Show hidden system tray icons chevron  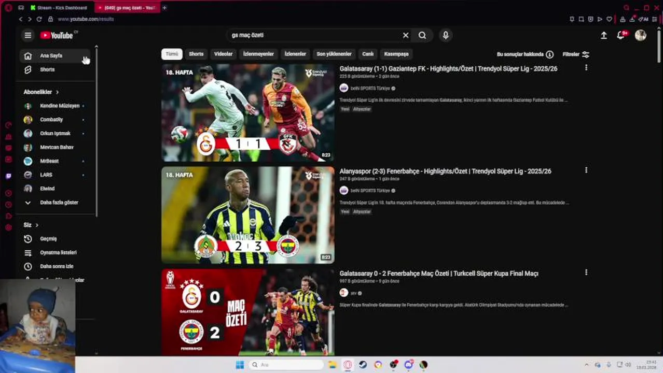(x=587, y=365)
